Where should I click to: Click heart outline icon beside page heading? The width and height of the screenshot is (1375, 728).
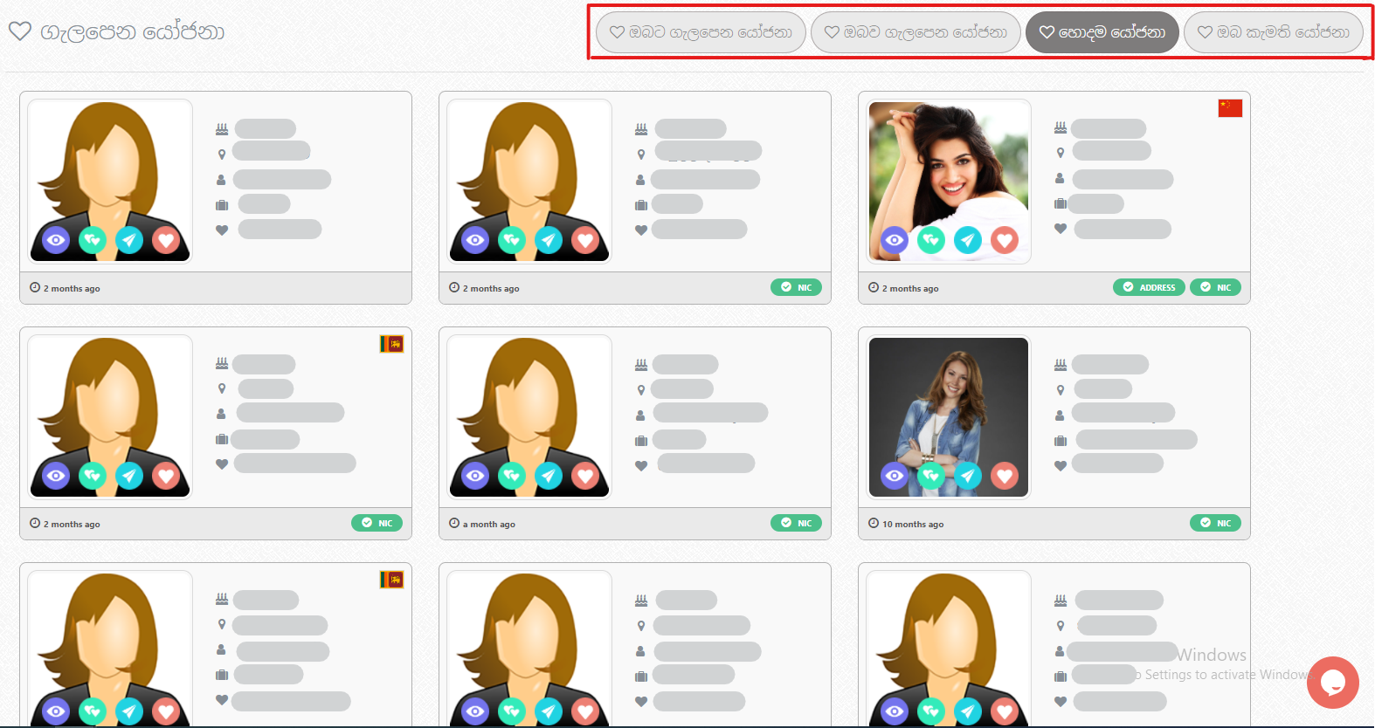point(20,31)
